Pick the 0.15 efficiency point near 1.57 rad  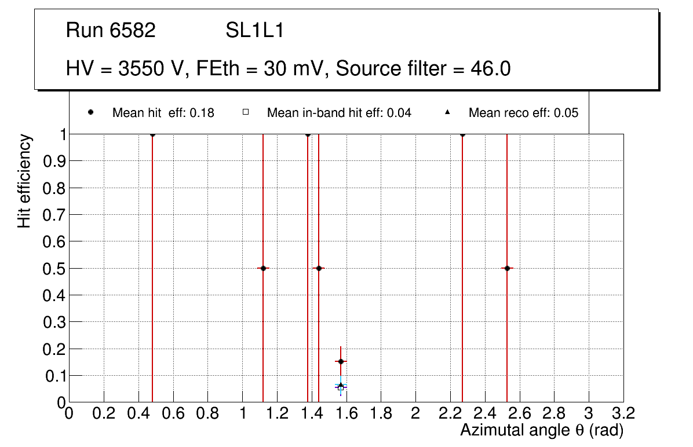click(x=341, y=361)
